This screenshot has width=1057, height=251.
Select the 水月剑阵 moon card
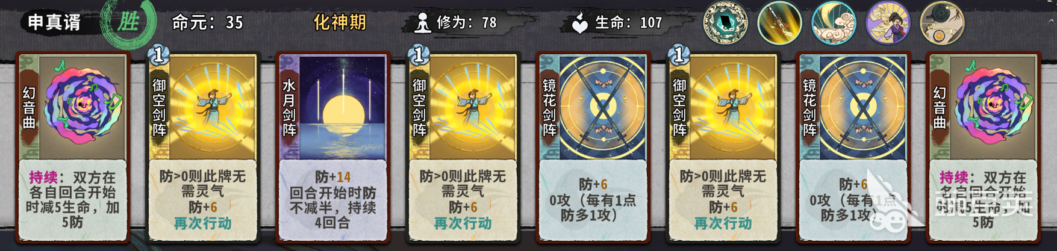click(333, 148)
